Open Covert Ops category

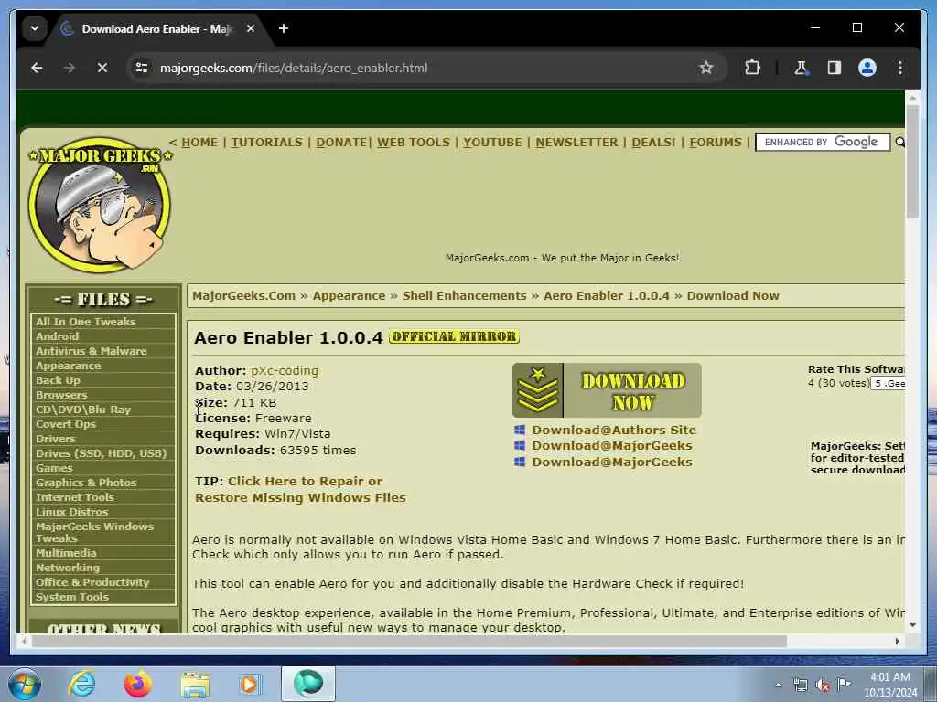coord(66,424)
